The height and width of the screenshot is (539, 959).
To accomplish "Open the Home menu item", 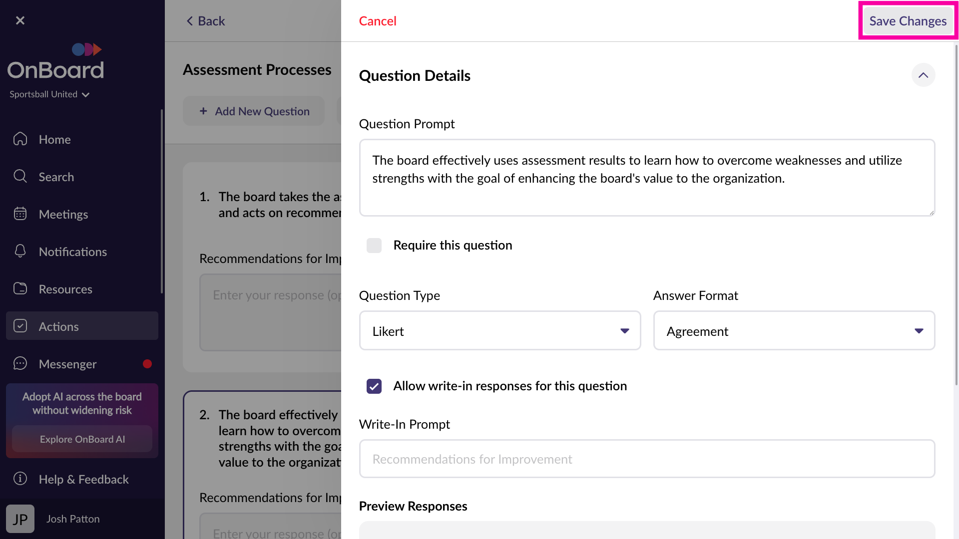I will point(82,139).
